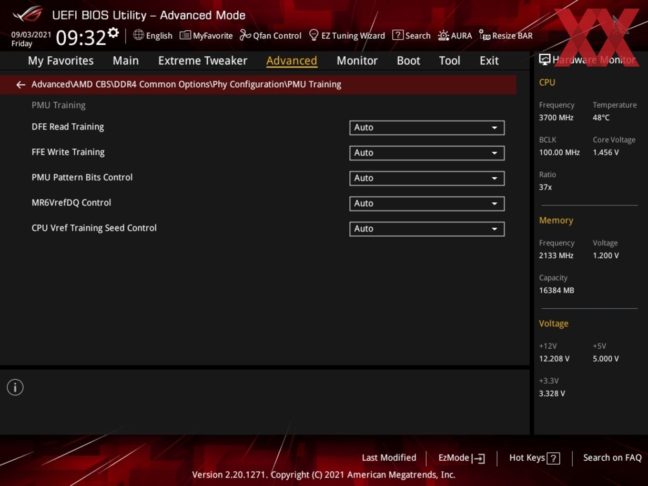Image resolution: width=648 pixels, height=486 pixels.
Task: Click Search on FAQ
Action: (612, 458)
